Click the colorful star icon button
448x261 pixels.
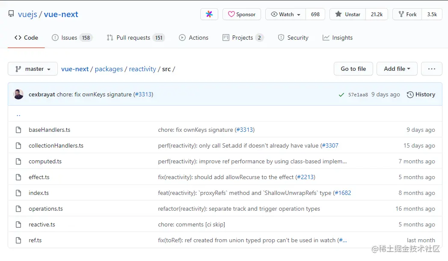[x=209, y=14]
